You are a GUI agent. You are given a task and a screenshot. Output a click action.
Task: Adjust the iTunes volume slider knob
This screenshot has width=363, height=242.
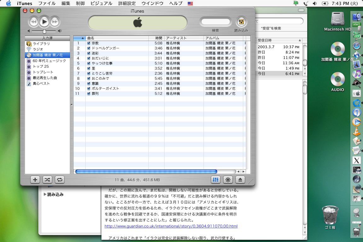[44, 31]
